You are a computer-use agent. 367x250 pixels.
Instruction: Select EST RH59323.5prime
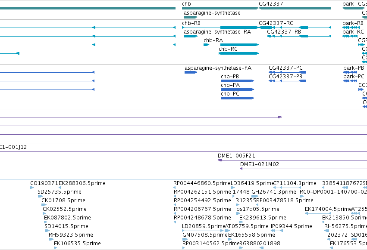click(51, 239)
